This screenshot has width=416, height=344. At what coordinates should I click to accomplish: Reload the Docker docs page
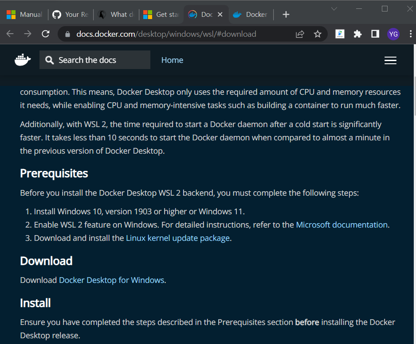[46, 34]
